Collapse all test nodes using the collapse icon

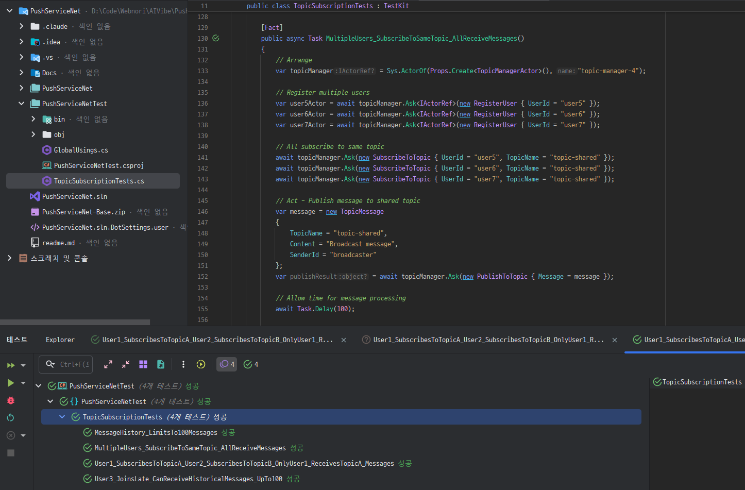tap(126, 364)
